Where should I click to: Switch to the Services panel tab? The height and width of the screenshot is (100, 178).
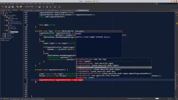(15, 10)
